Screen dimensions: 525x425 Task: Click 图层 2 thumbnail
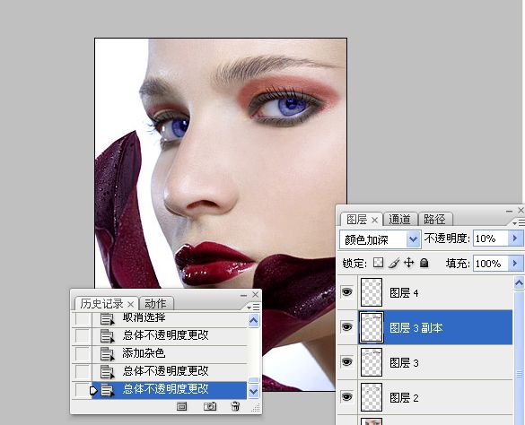[372, 397]
